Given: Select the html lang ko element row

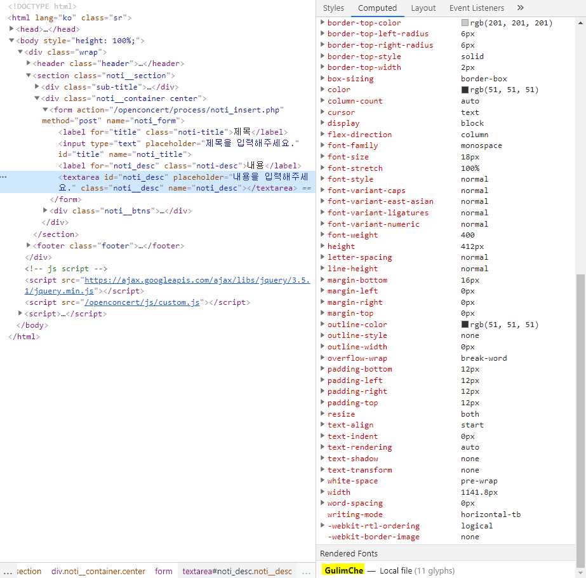Looking at the screenshot, I should (x=69, y=18).
